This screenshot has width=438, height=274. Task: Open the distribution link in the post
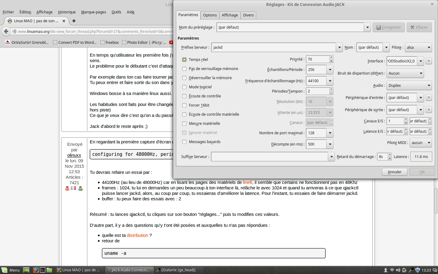(137, 235)
